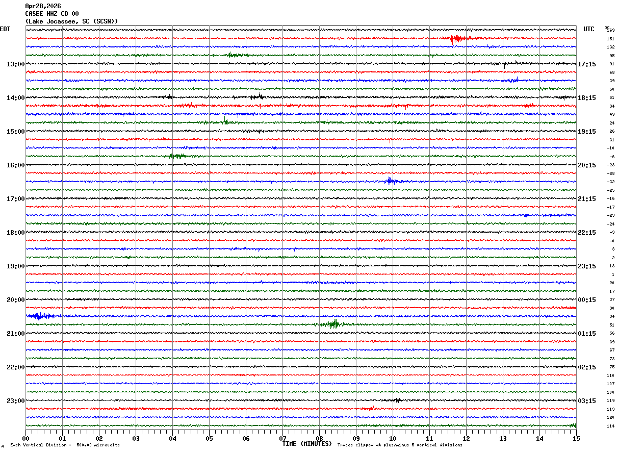Click the DC offset value 114
The width and height of the screenshot is (617, 452).
click(610, 426)
